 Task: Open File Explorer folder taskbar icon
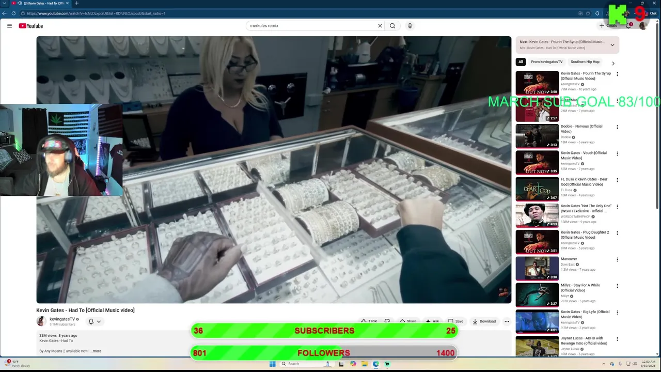point(365,364)
